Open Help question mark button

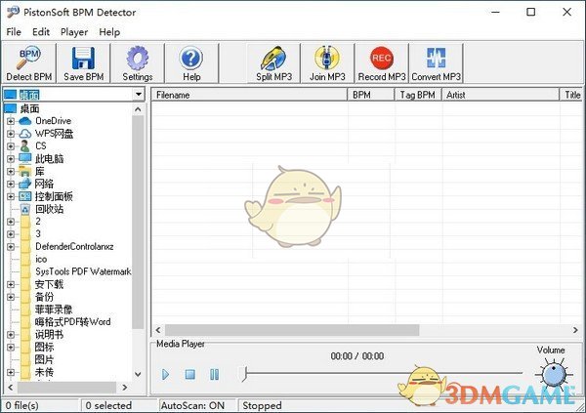(x=191, y=63)
